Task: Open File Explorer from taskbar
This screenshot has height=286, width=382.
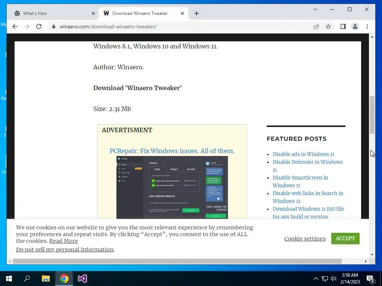Action: (x=46, y=279)
